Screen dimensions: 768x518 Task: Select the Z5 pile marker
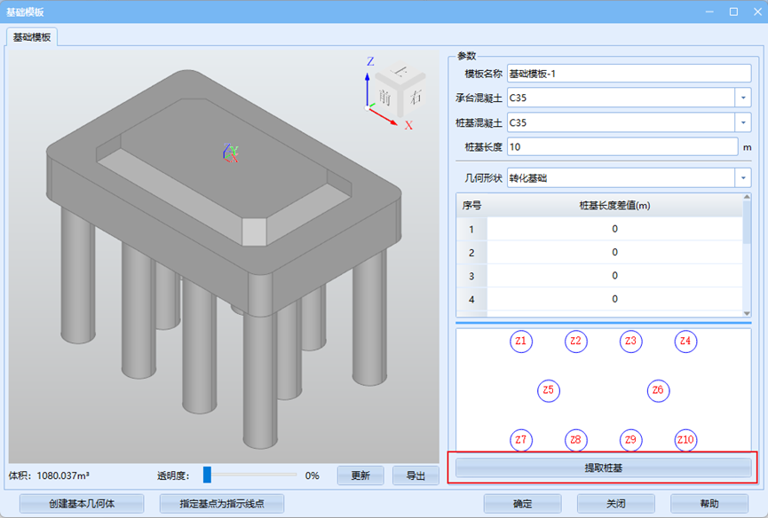tap(549, 389)
